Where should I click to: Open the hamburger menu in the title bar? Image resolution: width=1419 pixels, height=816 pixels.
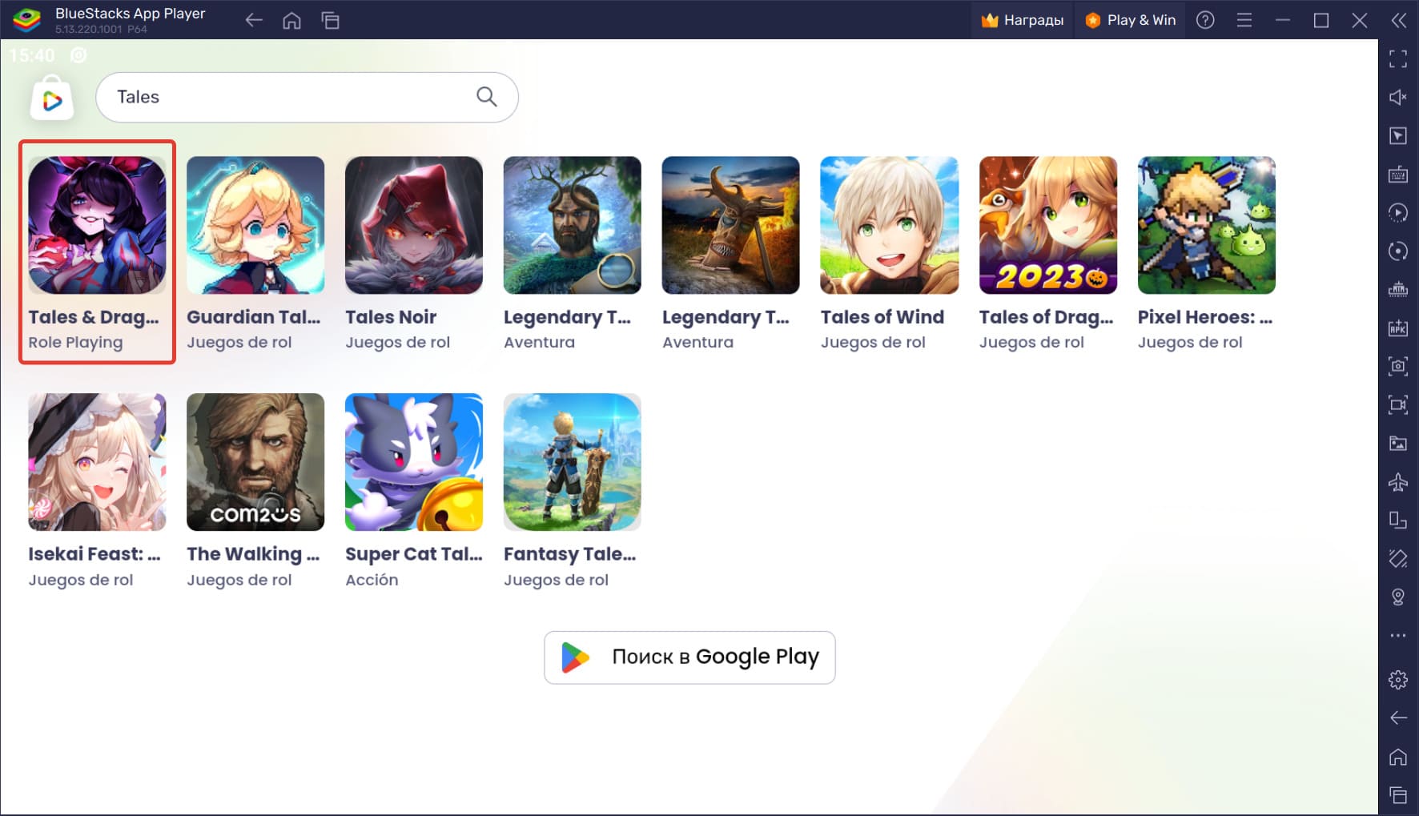click(1244, 20)
